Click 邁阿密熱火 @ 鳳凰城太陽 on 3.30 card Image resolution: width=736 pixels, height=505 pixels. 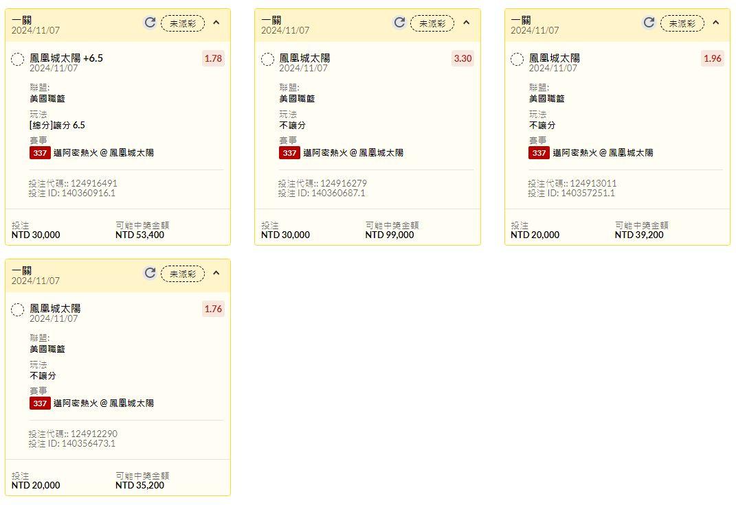(x=353, y=153)
